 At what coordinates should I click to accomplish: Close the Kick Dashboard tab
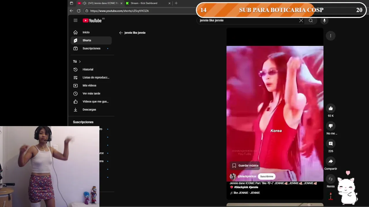[170, 3]
